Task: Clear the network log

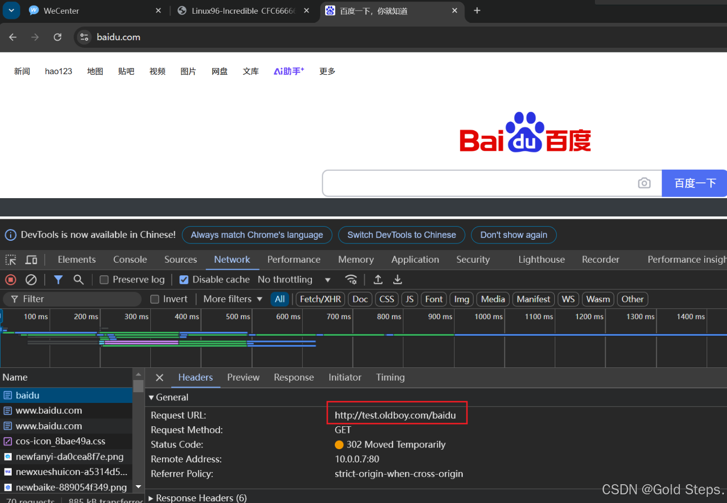Action: pos(31,279)
